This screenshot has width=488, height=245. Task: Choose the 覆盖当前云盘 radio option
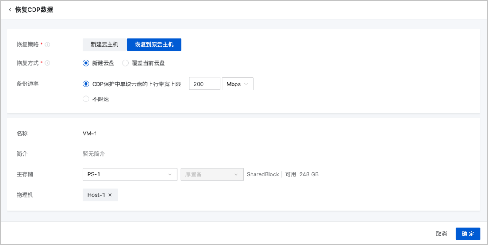[x=125, y=63]
